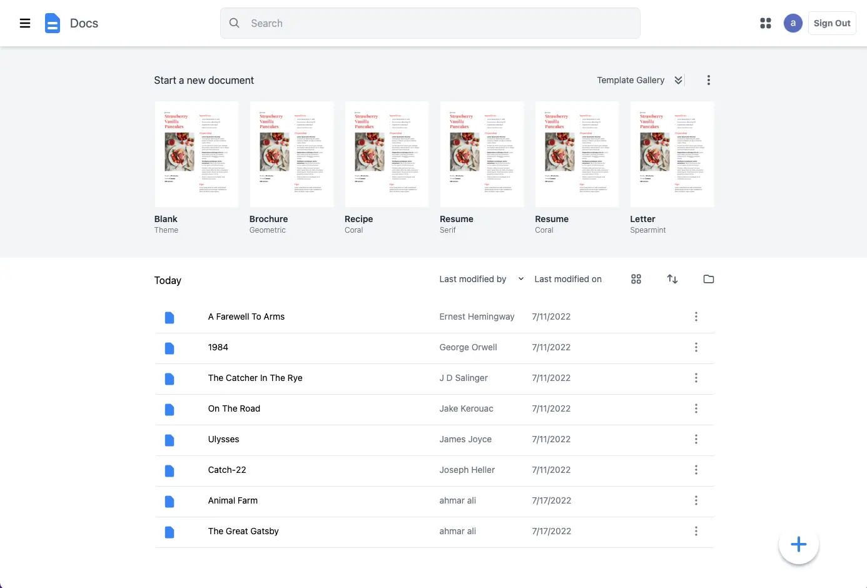Open the Brochure Geometric template thumbnail
867x588 pixels.
[292, 155]
